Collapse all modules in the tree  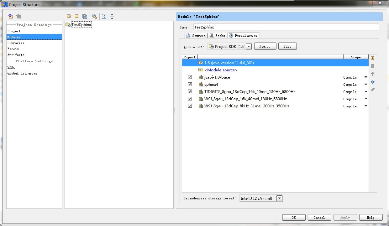tap(112, 16)
